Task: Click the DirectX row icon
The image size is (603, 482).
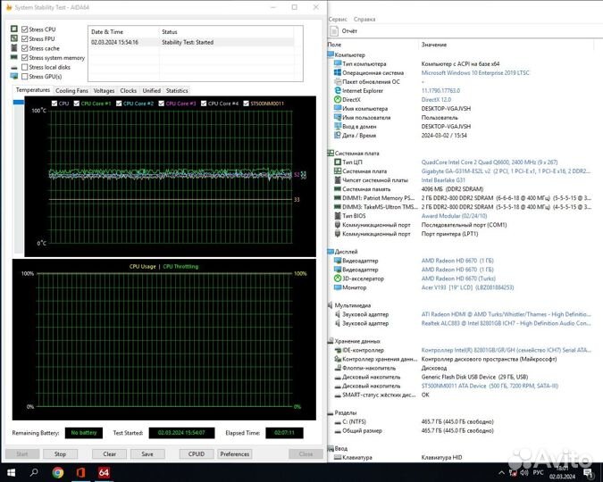Action: point(338,100)
